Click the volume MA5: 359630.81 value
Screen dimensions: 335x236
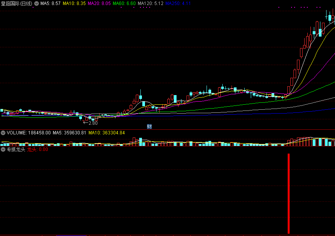69,133
